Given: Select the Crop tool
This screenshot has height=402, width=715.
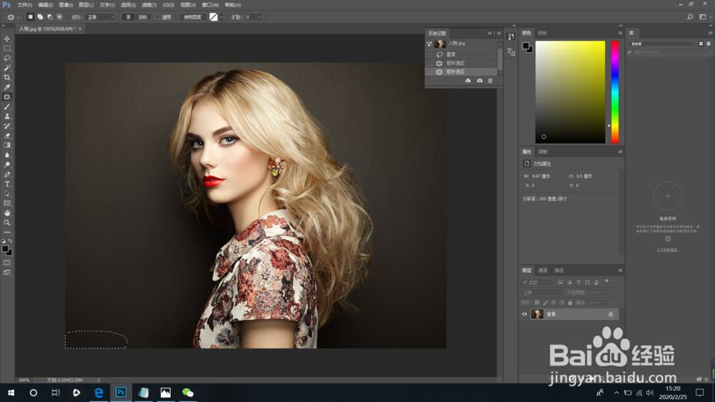Looking at the screenshot, I should [7, 77].
